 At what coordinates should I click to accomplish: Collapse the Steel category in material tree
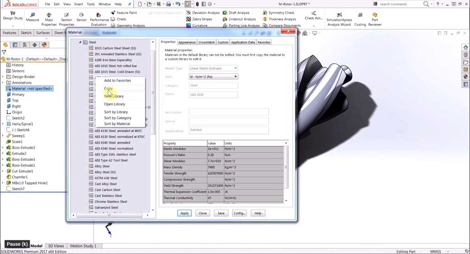pyautogui.click(x=80, y=42)
